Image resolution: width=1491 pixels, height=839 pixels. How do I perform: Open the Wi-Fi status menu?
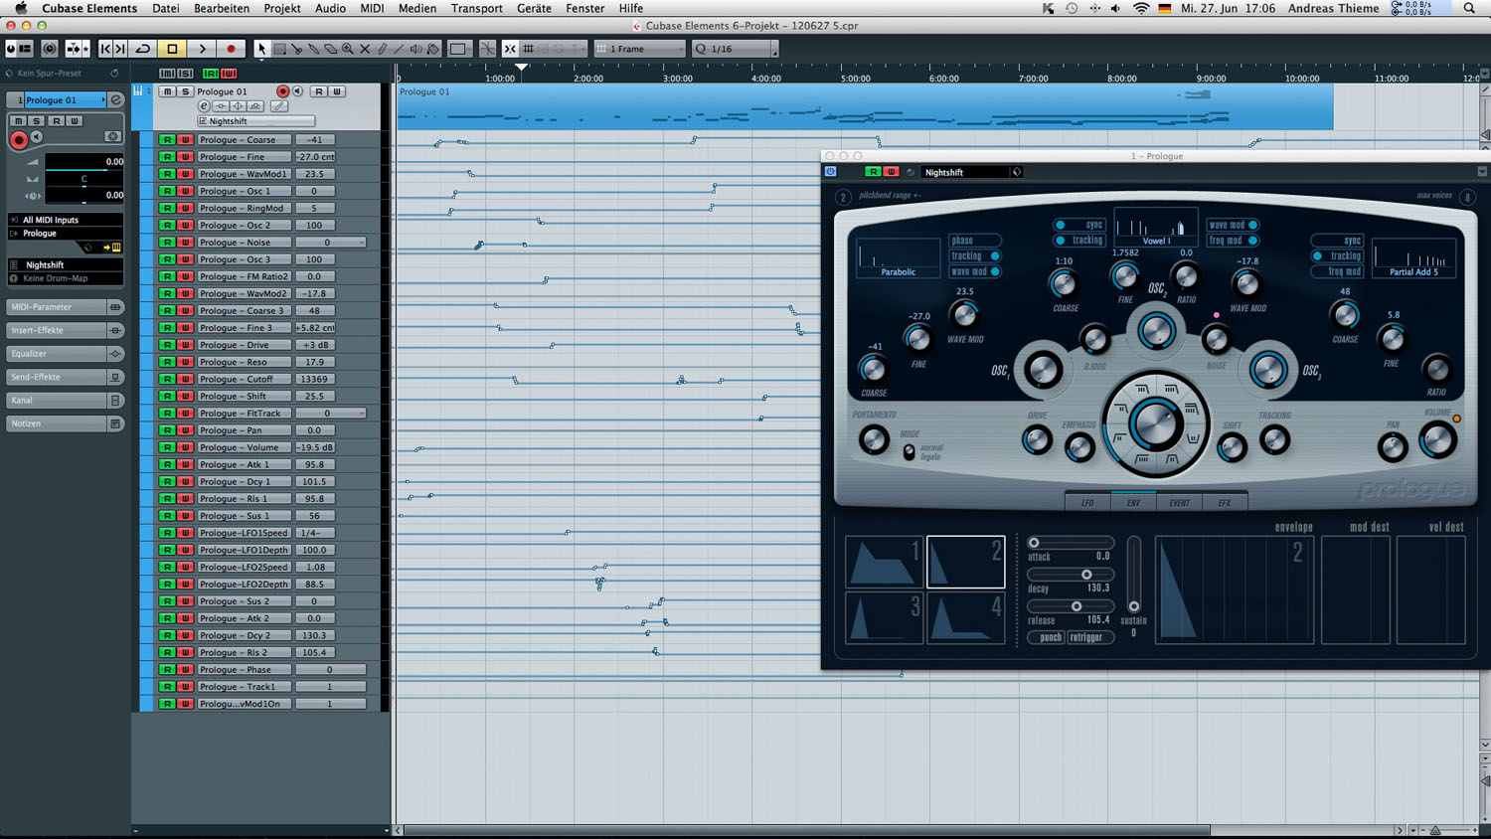click(x=1141, y=8)
